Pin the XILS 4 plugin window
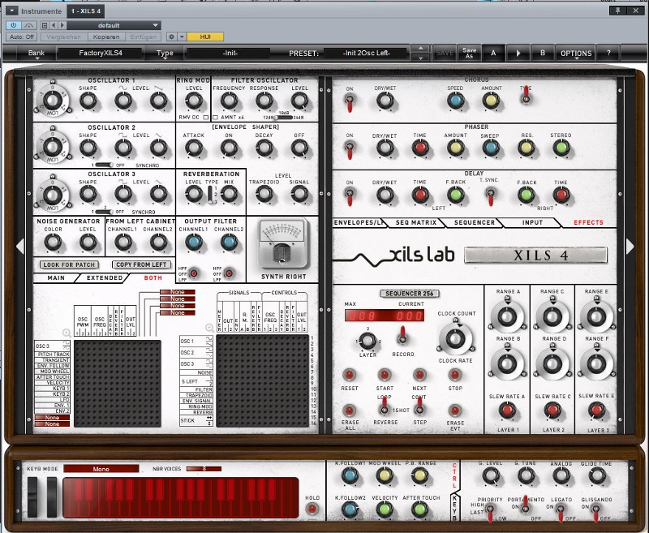649x533 pixels. click(618, 11)
